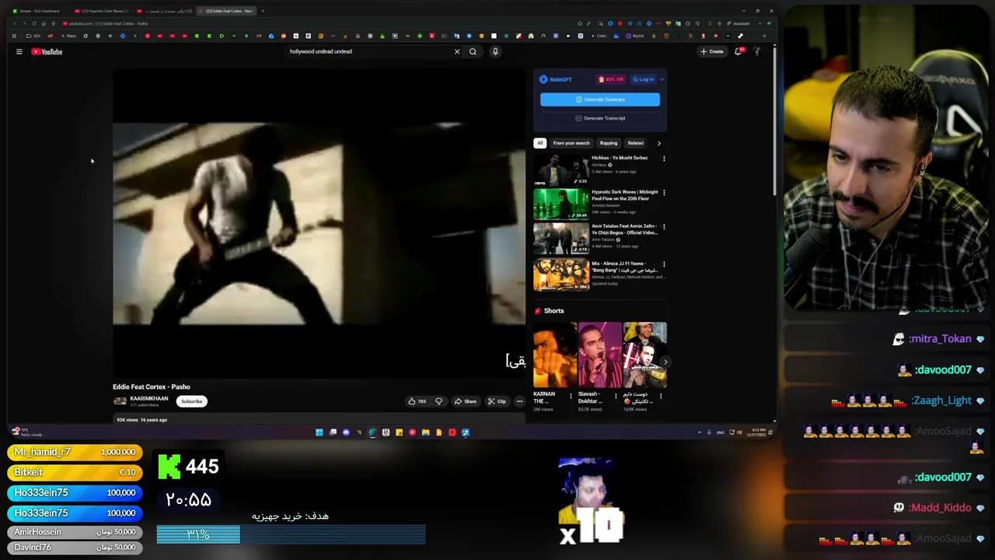Generate Summary in NoteGPT panel

600,100
